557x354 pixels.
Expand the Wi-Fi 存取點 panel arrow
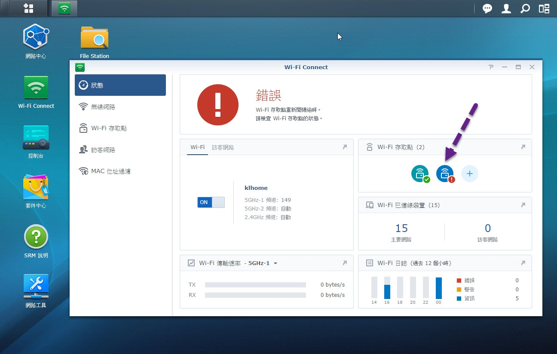[x=523, y=147]
